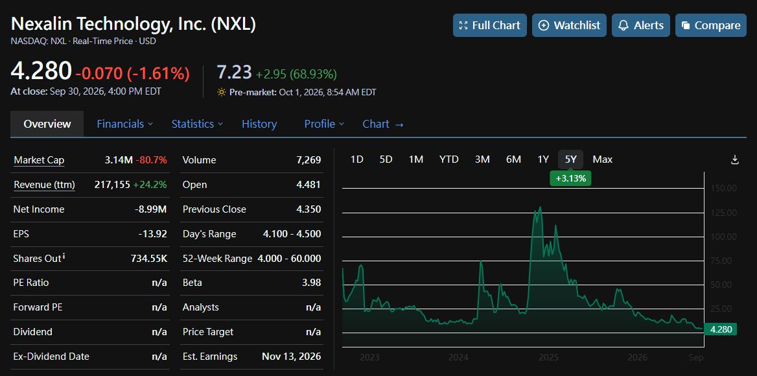Switch to the Overview tab
Image resolution: width=757 pixels, height=376 pixels.
pos(47,124)
